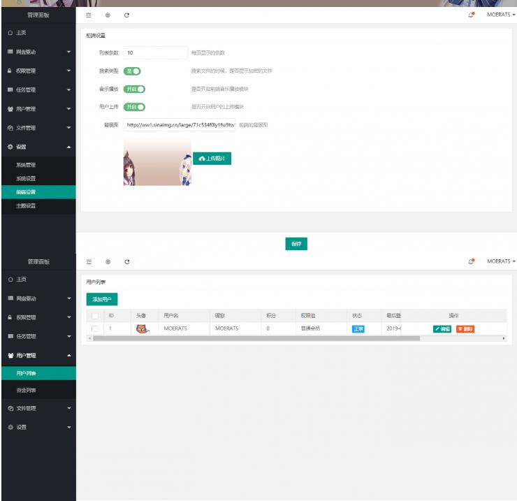Click the 保存 save button

tap(296, 244)
